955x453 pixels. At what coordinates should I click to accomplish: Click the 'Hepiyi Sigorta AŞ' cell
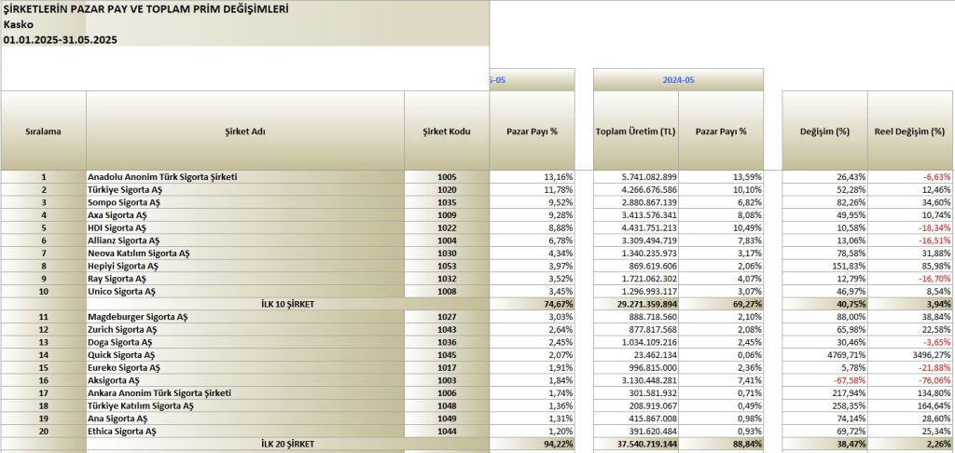pyautogui.click(x=245, y=266)
